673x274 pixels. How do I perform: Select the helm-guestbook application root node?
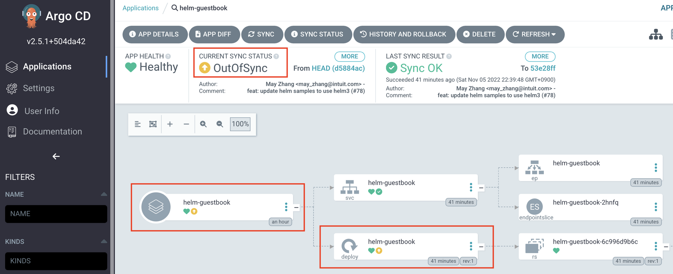216,207
